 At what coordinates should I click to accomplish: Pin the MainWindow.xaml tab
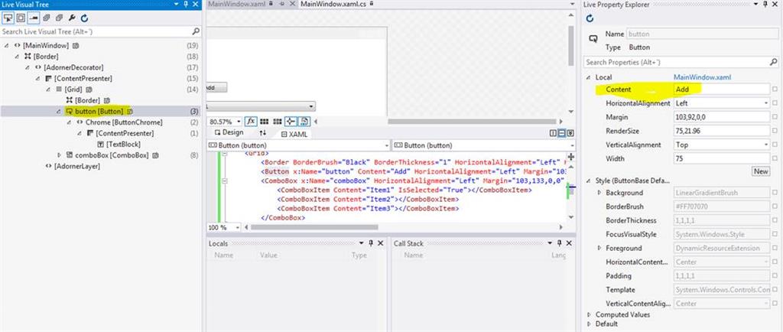point(282,4)
